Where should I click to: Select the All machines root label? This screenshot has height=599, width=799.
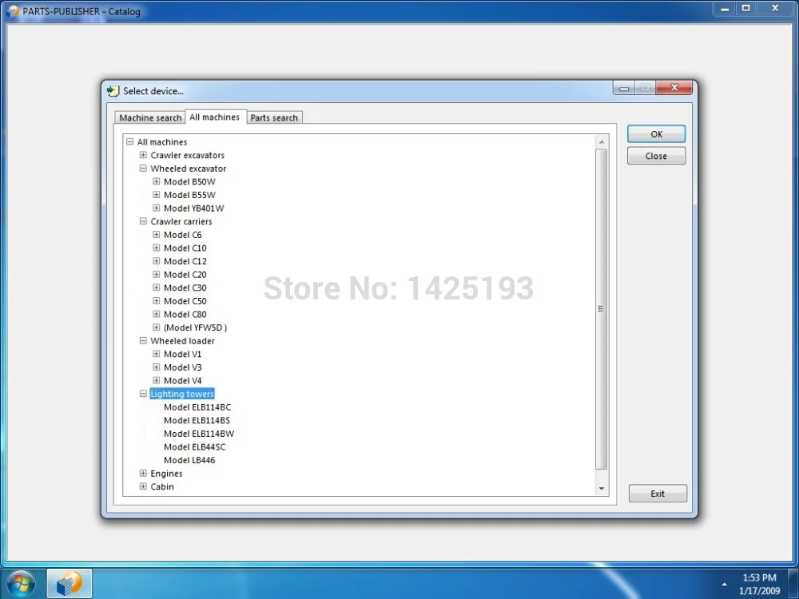(162, 141)
